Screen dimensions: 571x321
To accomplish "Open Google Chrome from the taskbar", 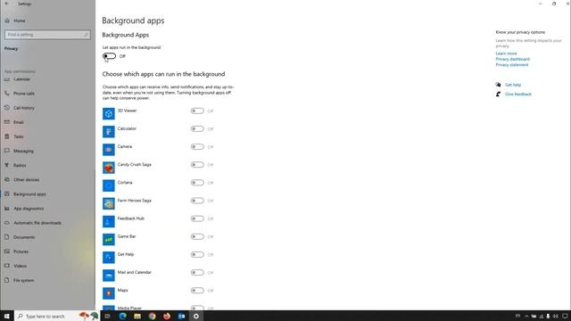I will coord(152,316).
